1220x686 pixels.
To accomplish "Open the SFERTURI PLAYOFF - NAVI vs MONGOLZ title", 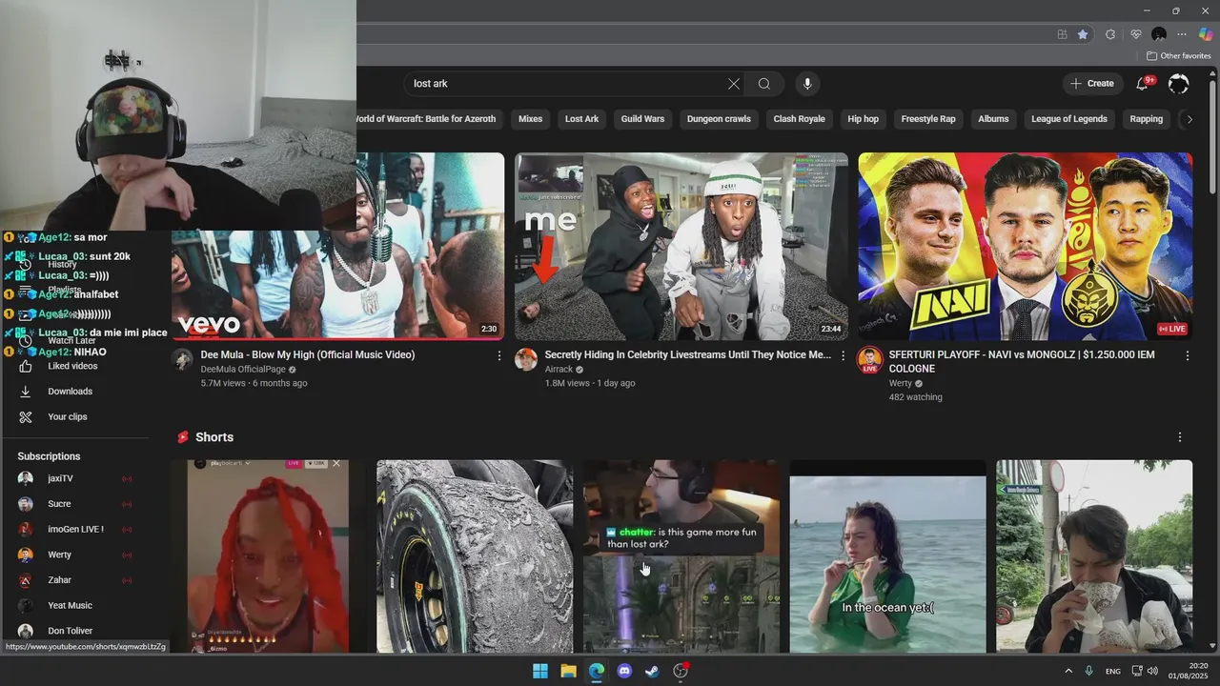I will pyautogui.click(x=1023, y=361).
